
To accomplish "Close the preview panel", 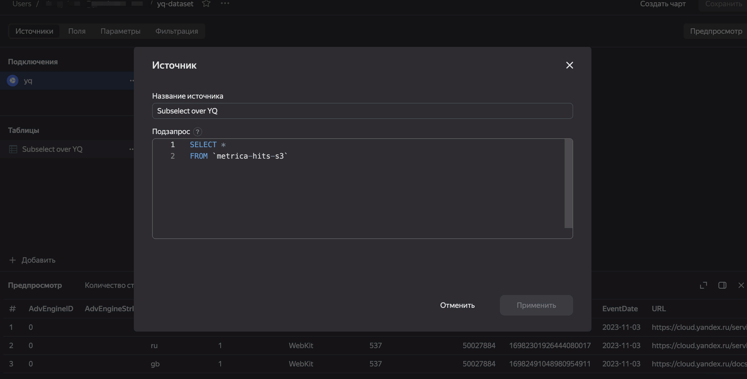I will tap(741, 286).
